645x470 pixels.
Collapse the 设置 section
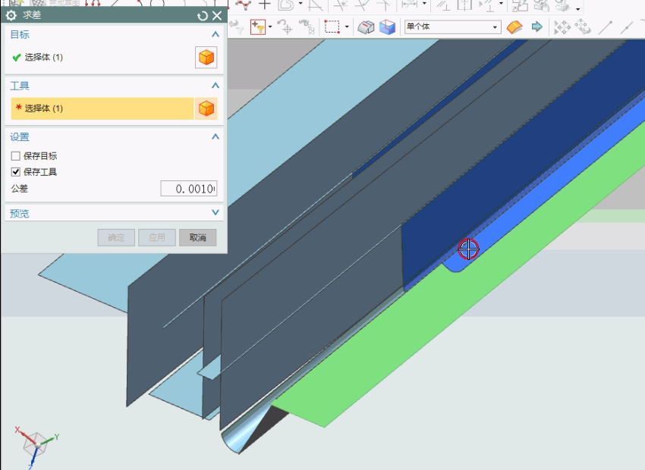click(216, 136)
